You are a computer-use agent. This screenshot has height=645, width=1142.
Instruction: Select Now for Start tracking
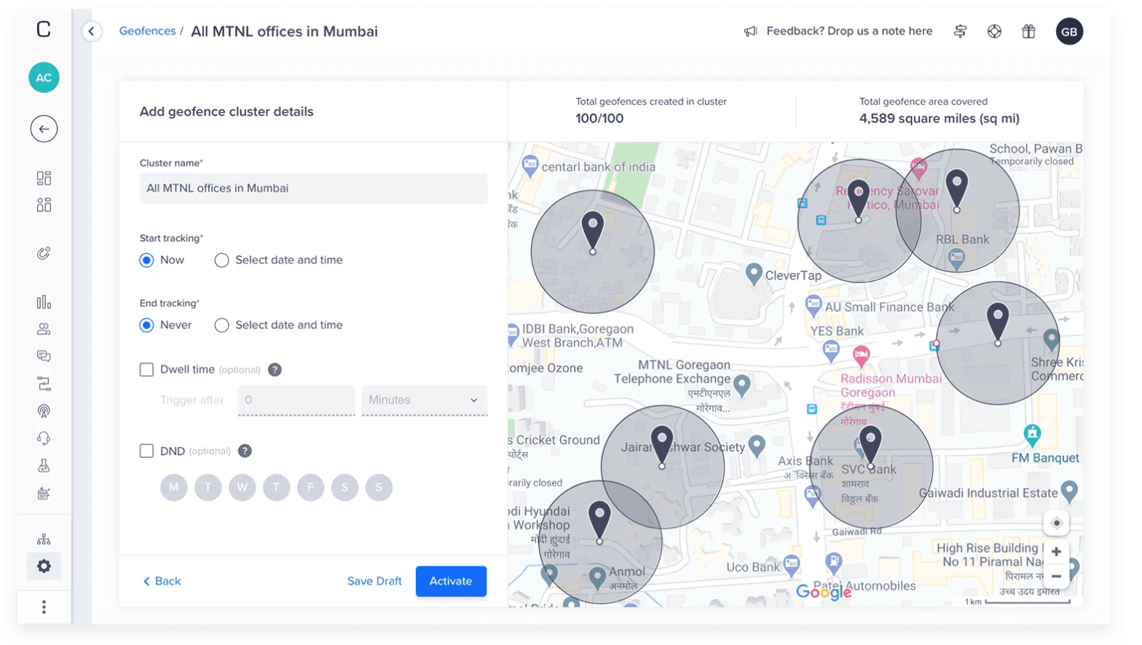pos(147,260)
